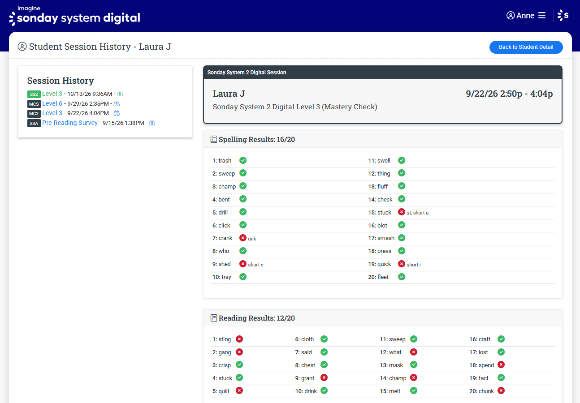580x403 pixels.
Task: Open Level 3 session from 10/13/26
Action: click(x=52, y=94)
